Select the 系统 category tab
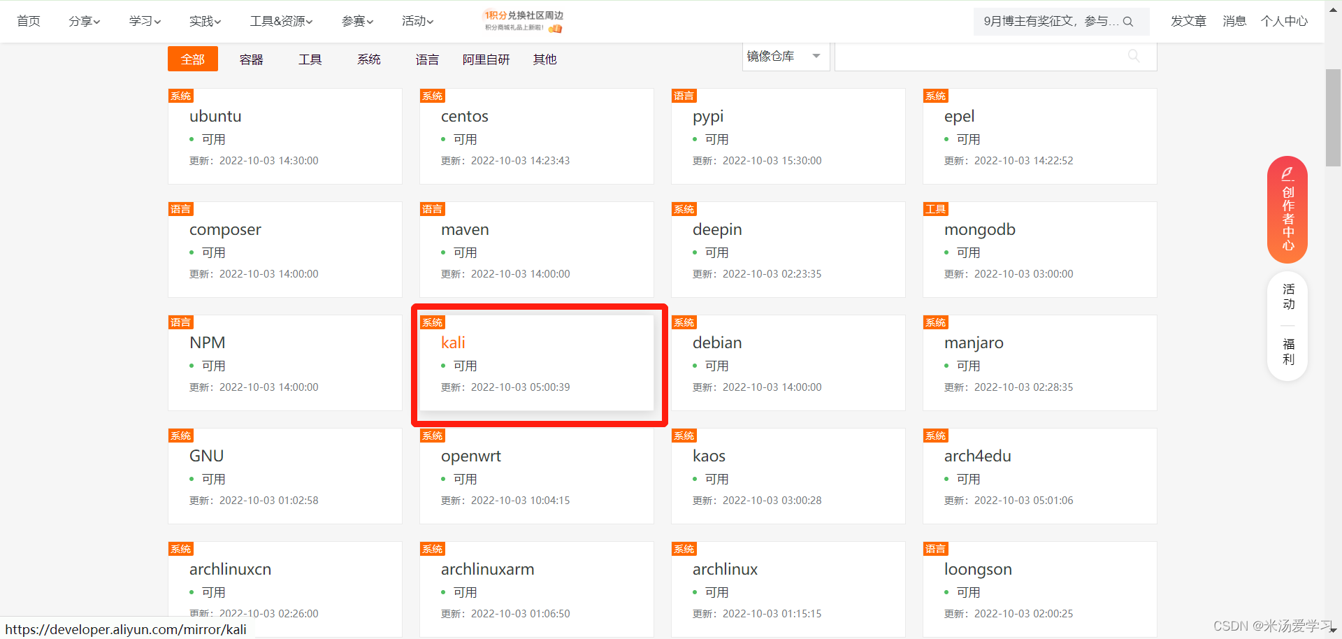This screenshot has height=639, width=1342. 369,59
